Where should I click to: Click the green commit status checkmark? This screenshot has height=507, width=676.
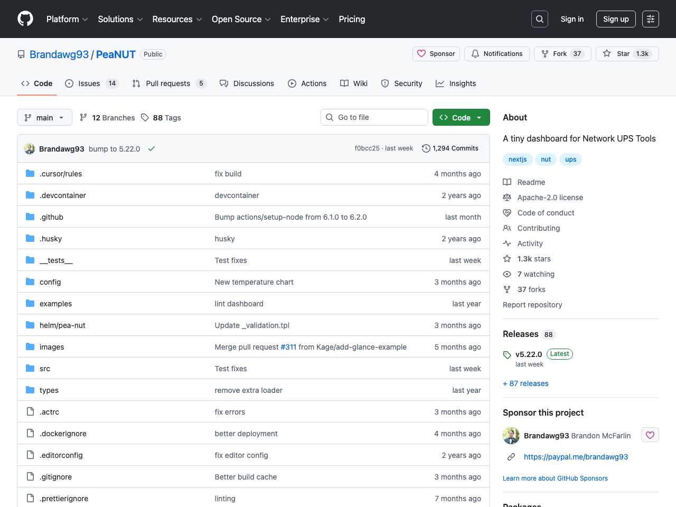click(x=152, y=149)
